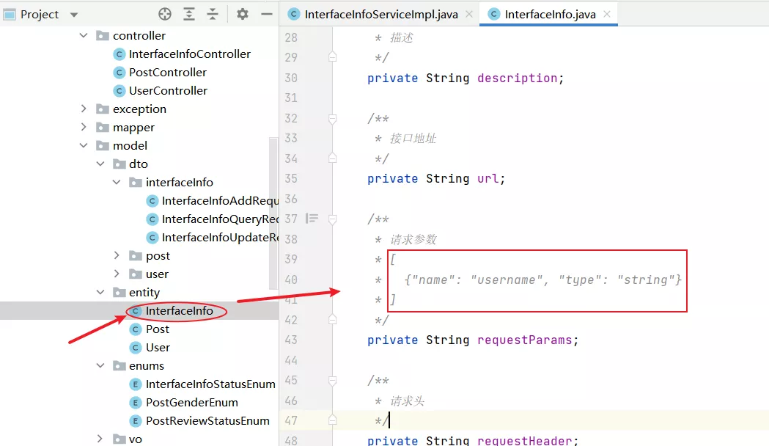The image size is (769, 446).
Task: Expand the exception folder
Action: [84, 109]
